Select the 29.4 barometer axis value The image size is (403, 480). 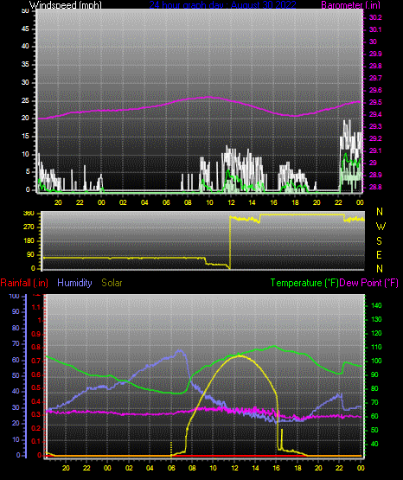(375, 114)
